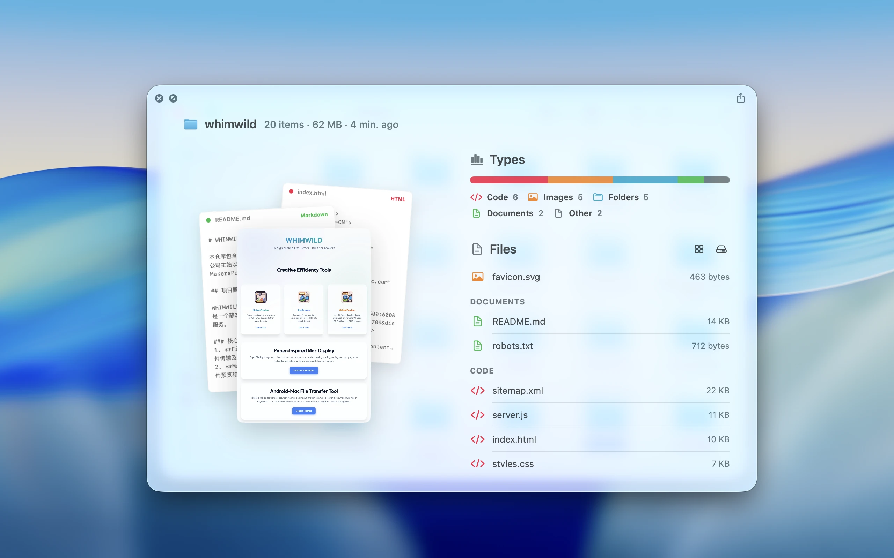Click the Images 5 type label

tap(563, 197)
